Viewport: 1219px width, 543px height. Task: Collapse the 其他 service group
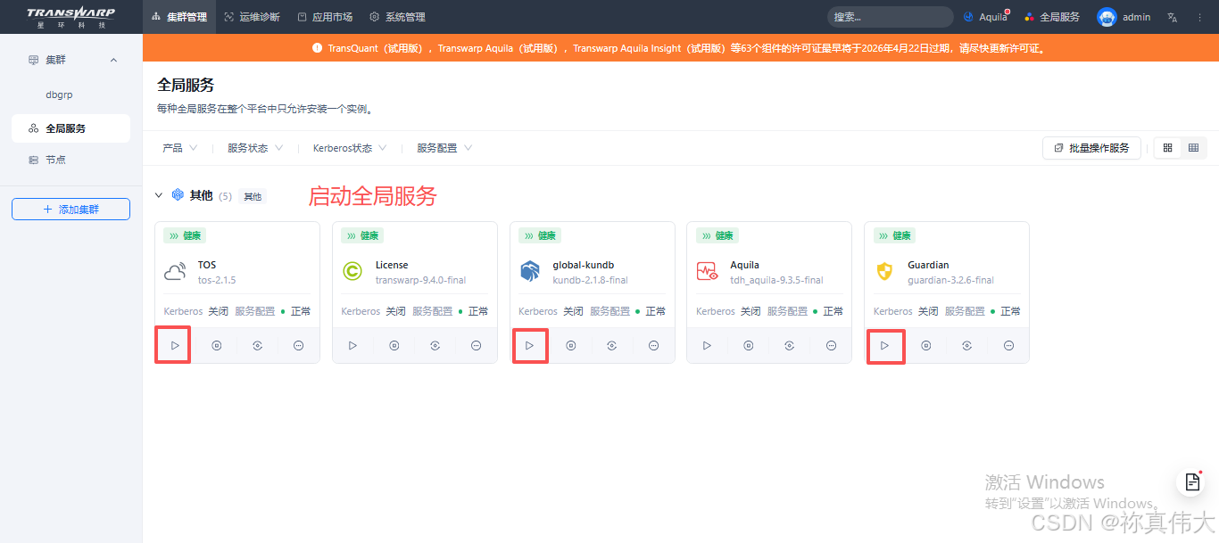pos(159,195)
